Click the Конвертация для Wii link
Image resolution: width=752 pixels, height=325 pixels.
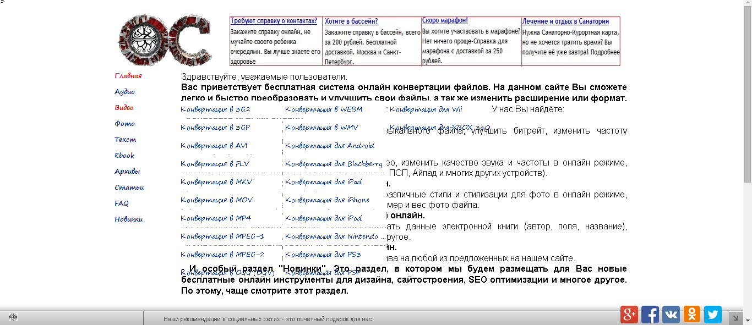[426, 109]
